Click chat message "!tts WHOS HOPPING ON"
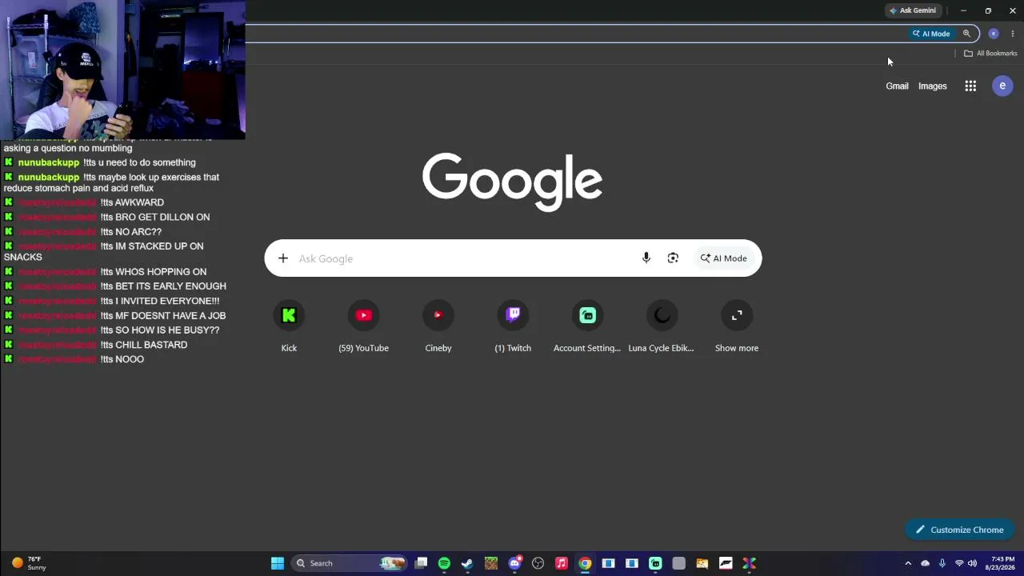1024x576 pixels. coord(154,272)
